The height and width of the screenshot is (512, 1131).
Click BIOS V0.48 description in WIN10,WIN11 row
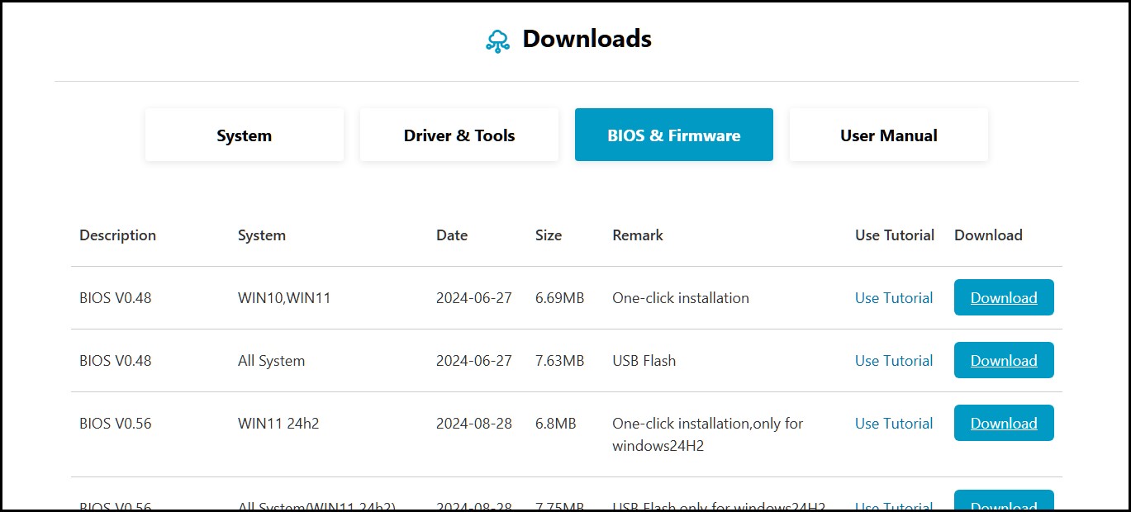pyautogui.click(x=116, y=298)
